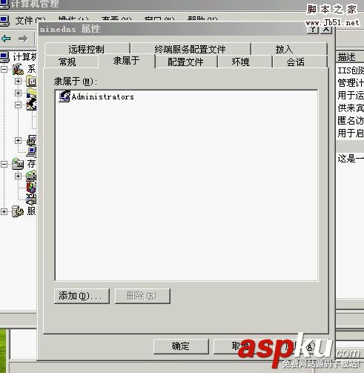Click the 取消 button
Viewport: 364px width, 373px height.
tap(241, 346)
